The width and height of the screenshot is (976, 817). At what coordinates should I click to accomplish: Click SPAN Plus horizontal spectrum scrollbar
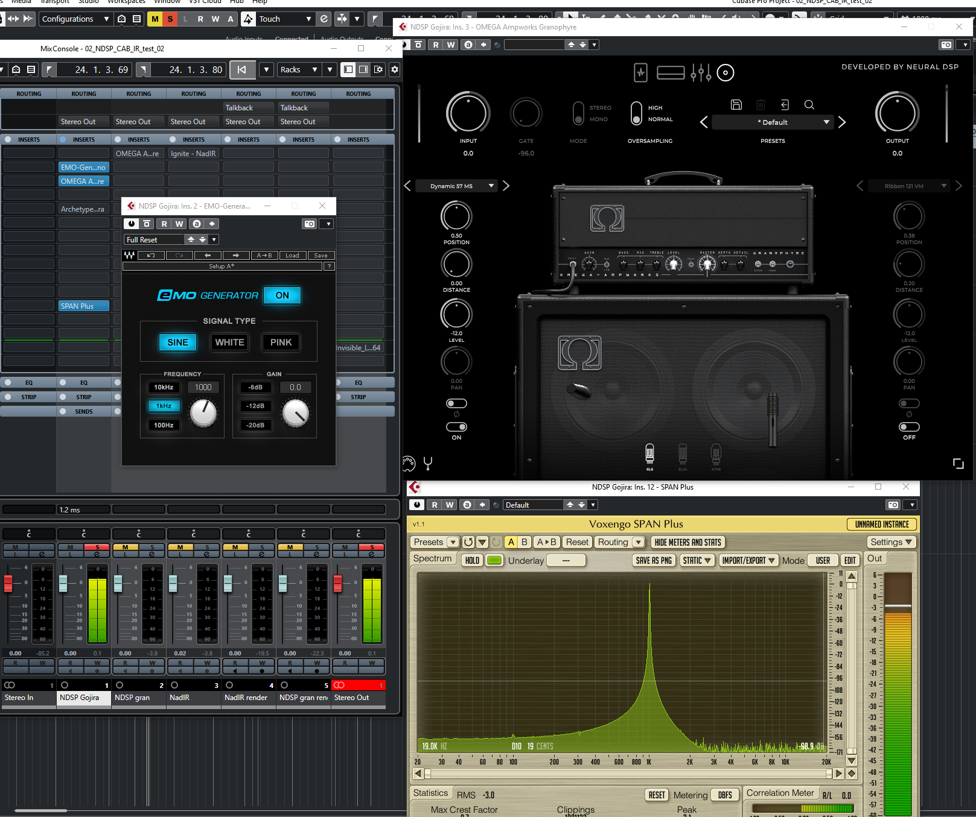pyautogui.click(x=628, y=774)
